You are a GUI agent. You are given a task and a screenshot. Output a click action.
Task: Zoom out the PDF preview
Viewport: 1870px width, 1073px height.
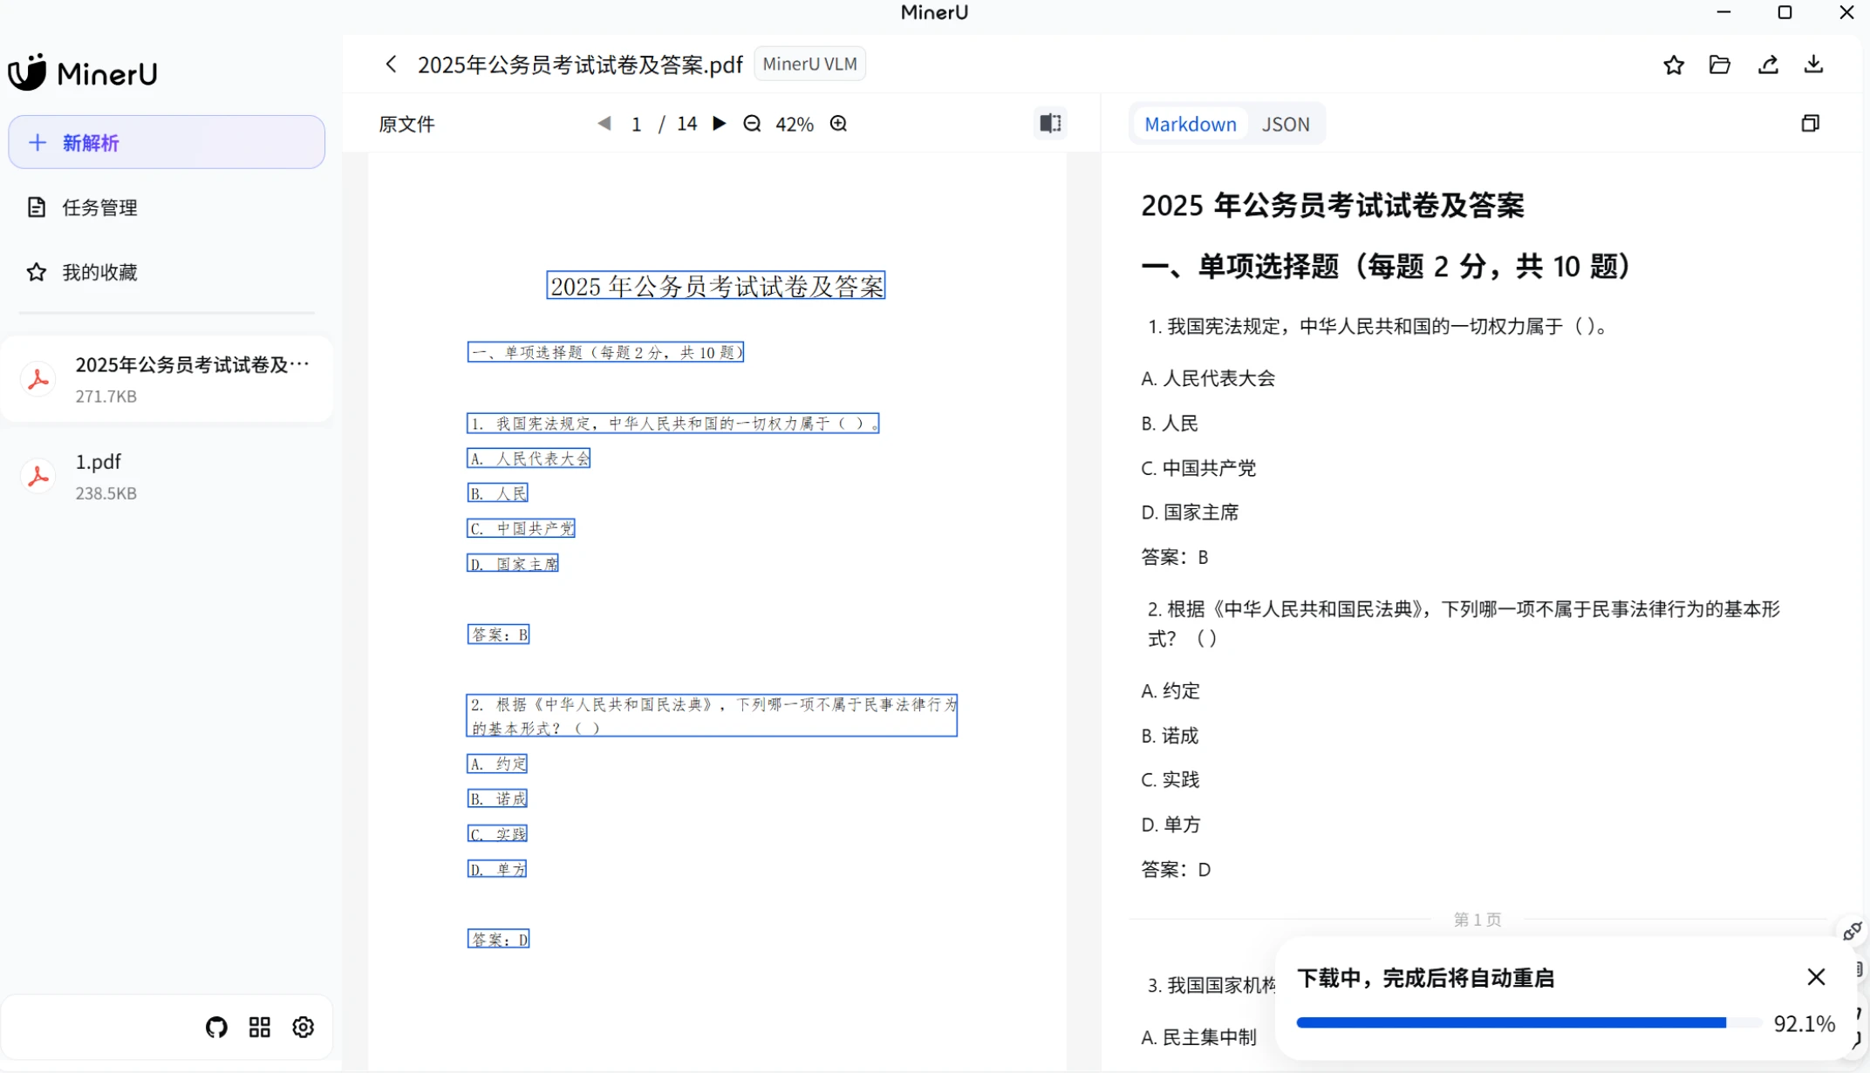(751, 123)
